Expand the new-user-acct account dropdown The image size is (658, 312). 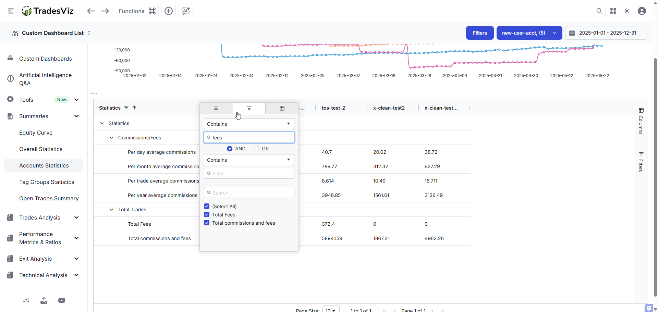click(x=529, y=33)
